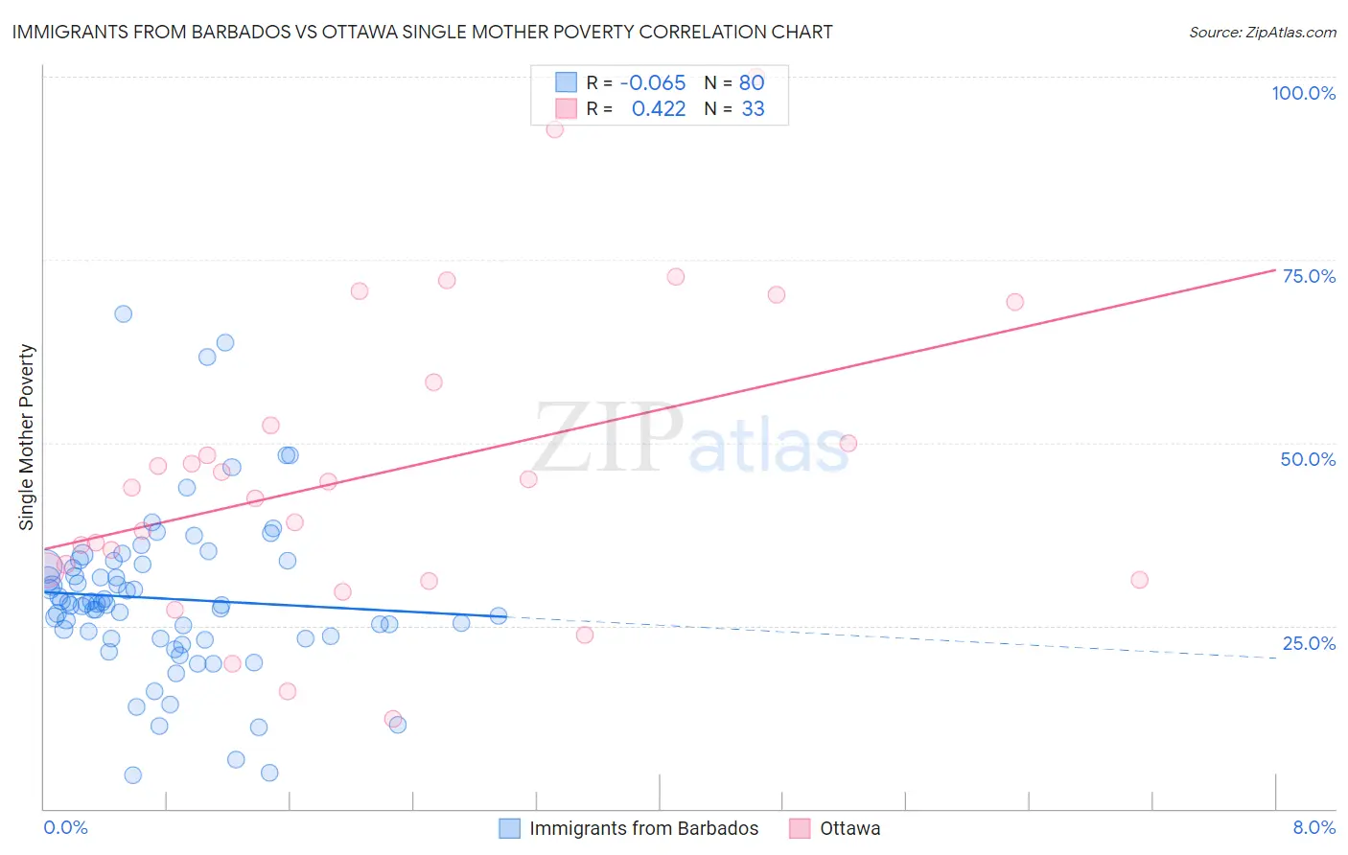Click the 0.0% x-axis label
The width and height of the screenshot is (1348, 855).
pos(65,827)
